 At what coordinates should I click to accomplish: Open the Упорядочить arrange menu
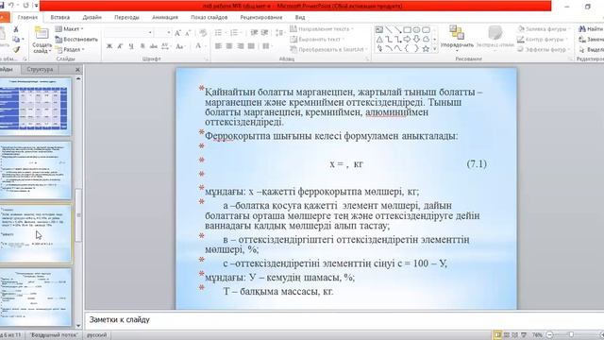click(457, 39)
